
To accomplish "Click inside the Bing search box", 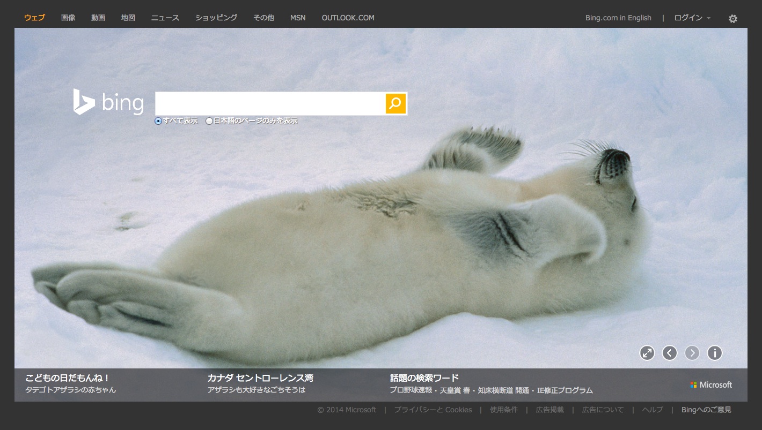I will 270,103.
